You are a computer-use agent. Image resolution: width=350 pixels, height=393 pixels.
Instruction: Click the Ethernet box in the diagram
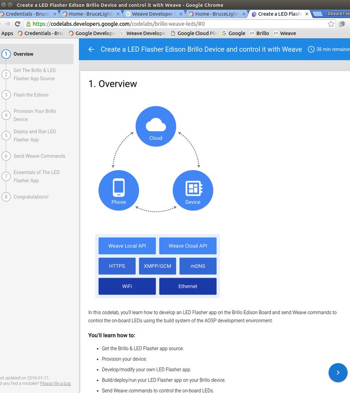point(188,286)
